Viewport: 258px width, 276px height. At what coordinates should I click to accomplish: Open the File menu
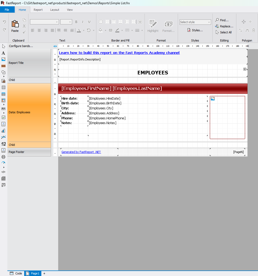[x=7, y=10]
